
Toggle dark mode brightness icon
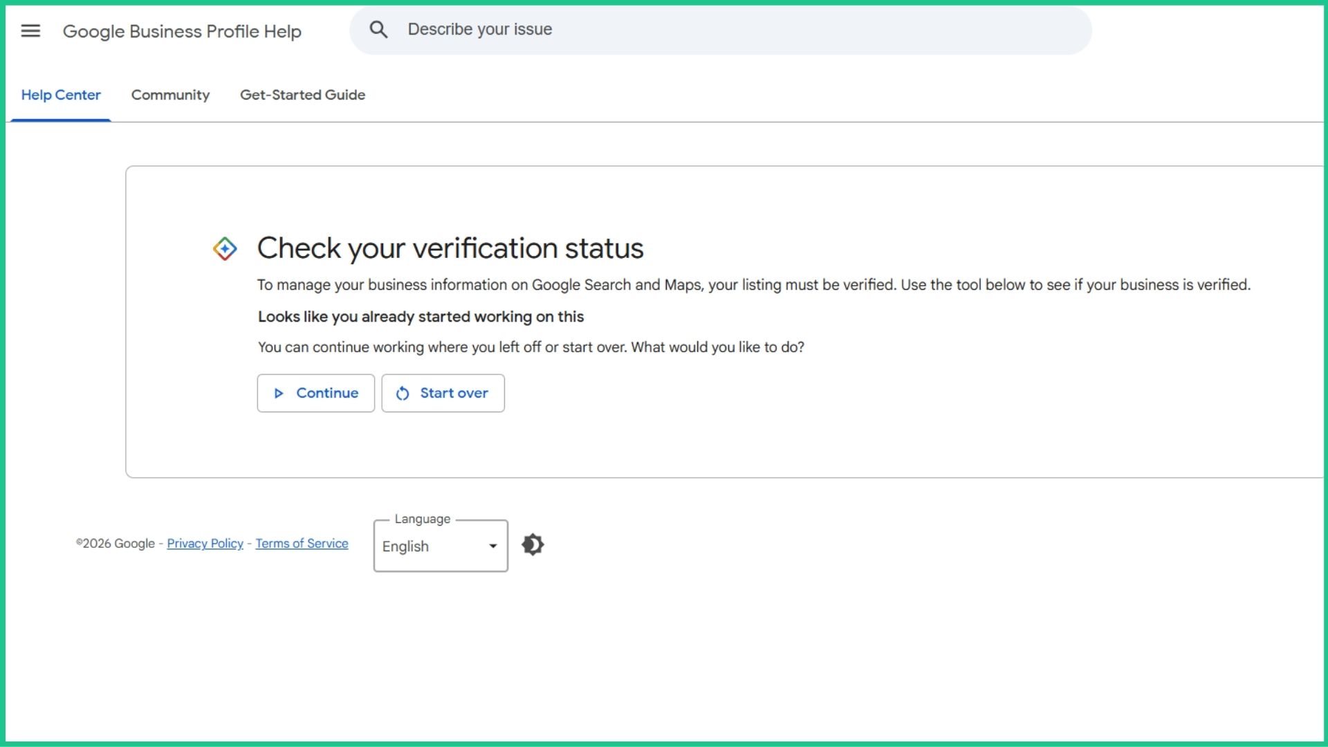point(533,545)
